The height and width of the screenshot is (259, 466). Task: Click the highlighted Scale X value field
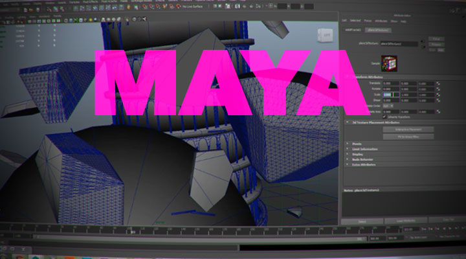point(391,95)
